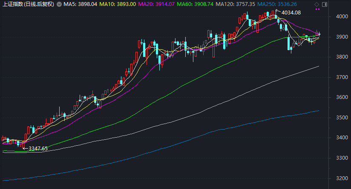This screenshot has width=351, height=189.
Task: Click the 3400 price axis label
Action: [x=342, y=138]
